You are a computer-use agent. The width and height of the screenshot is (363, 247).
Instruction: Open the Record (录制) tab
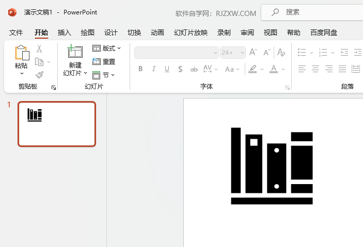(x=224, y=32)
